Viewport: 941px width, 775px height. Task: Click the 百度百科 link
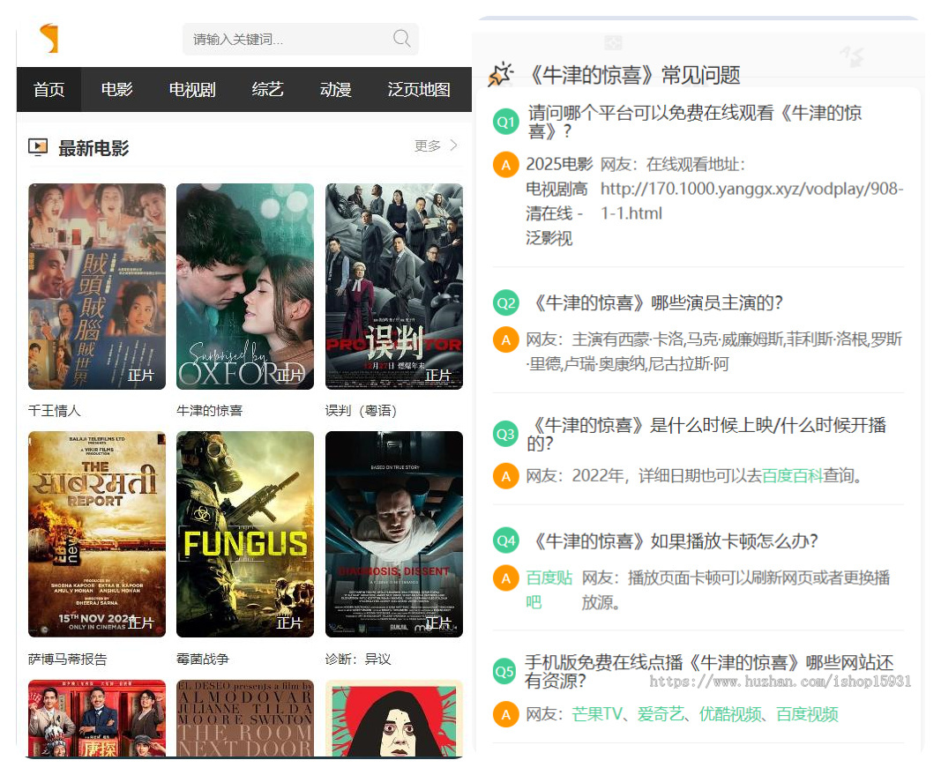pyautogui.click(x=792, y=476)
